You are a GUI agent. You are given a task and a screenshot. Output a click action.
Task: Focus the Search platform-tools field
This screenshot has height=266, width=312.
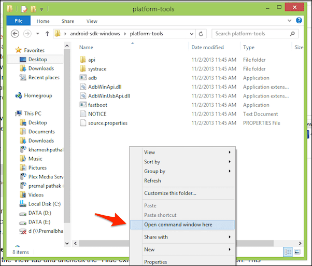click(255, 34)
